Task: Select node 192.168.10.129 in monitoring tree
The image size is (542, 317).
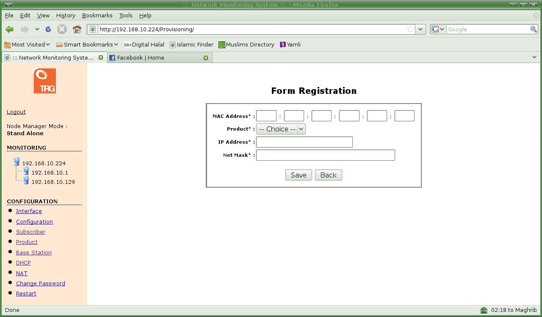Action: pos(53,182)
